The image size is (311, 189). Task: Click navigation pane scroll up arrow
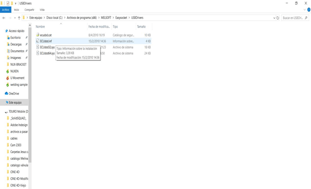(30, 25)
